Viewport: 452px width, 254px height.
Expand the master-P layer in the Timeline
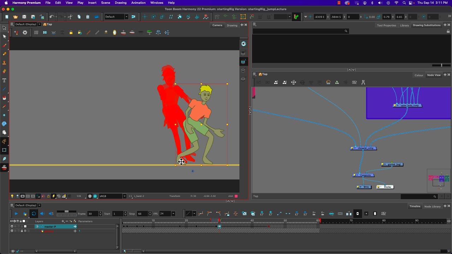[x=37, y=226]
